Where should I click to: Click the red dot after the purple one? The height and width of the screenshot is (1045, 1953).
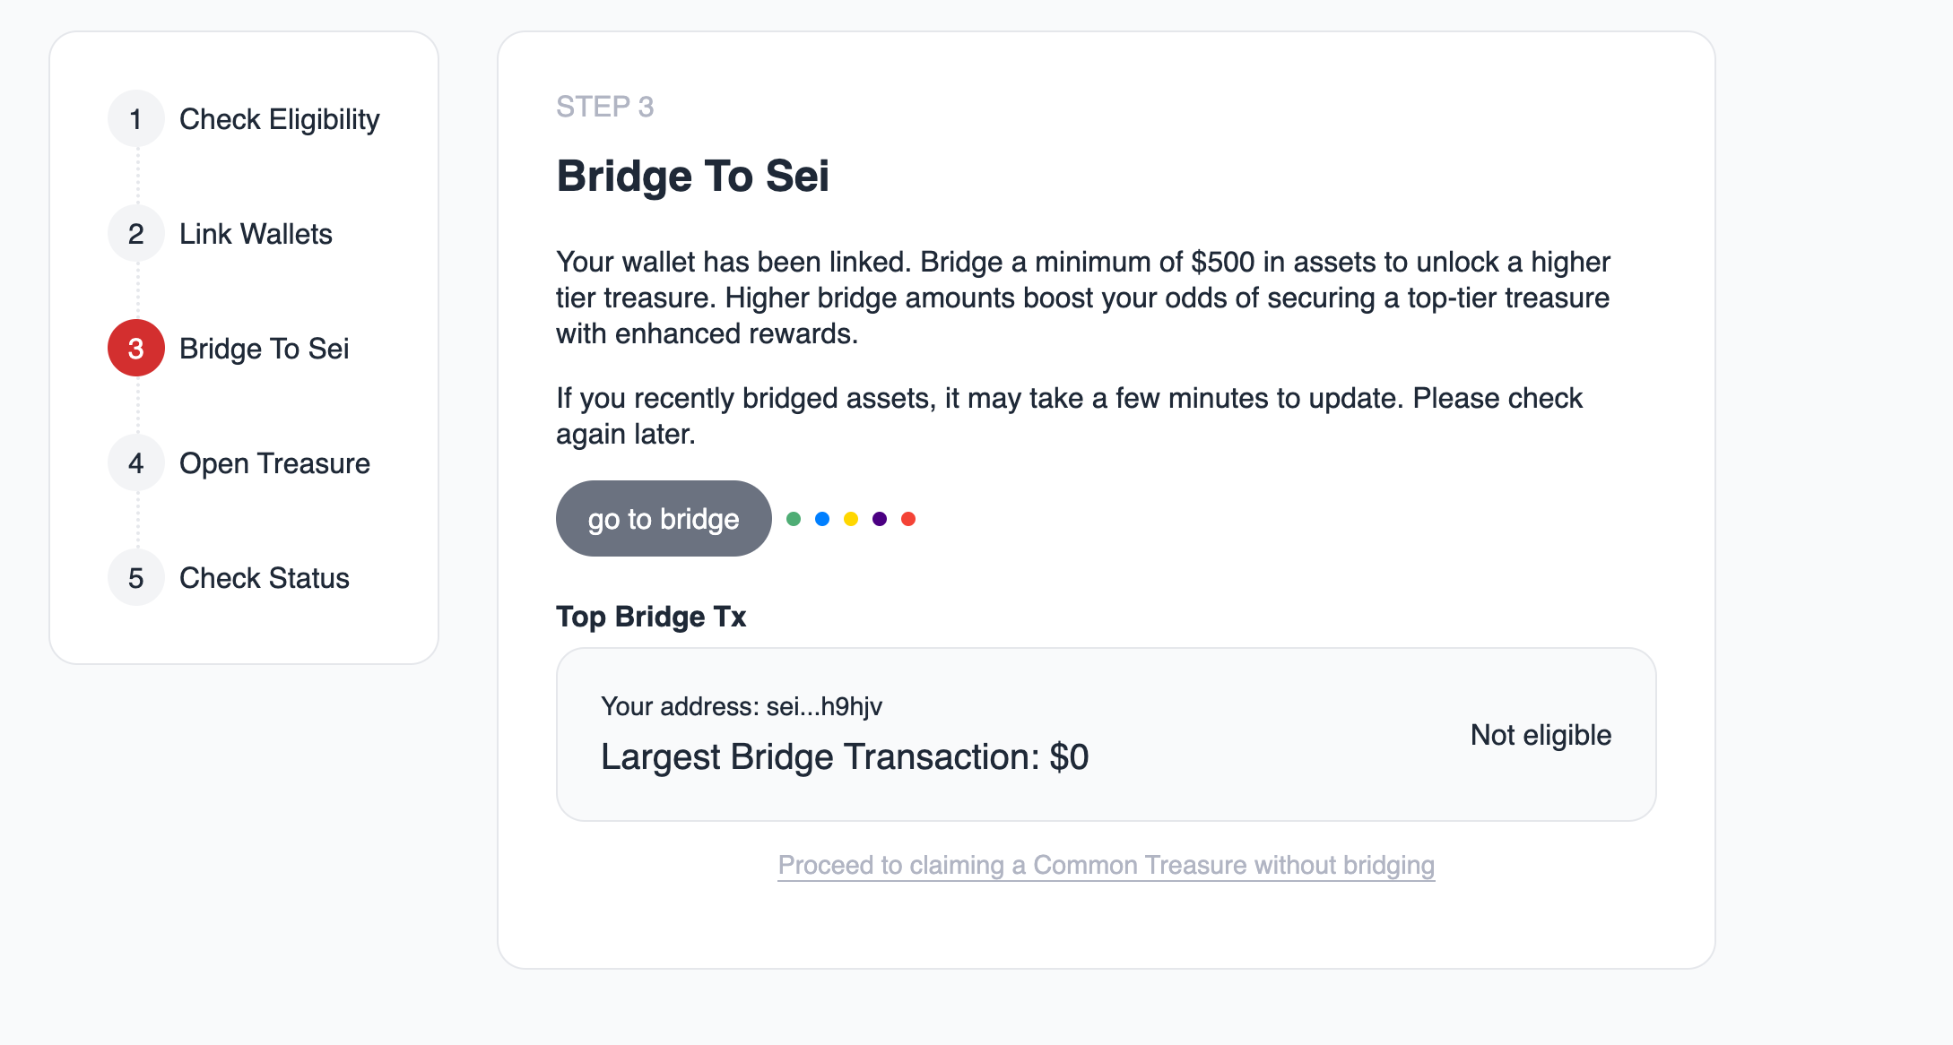908,519
